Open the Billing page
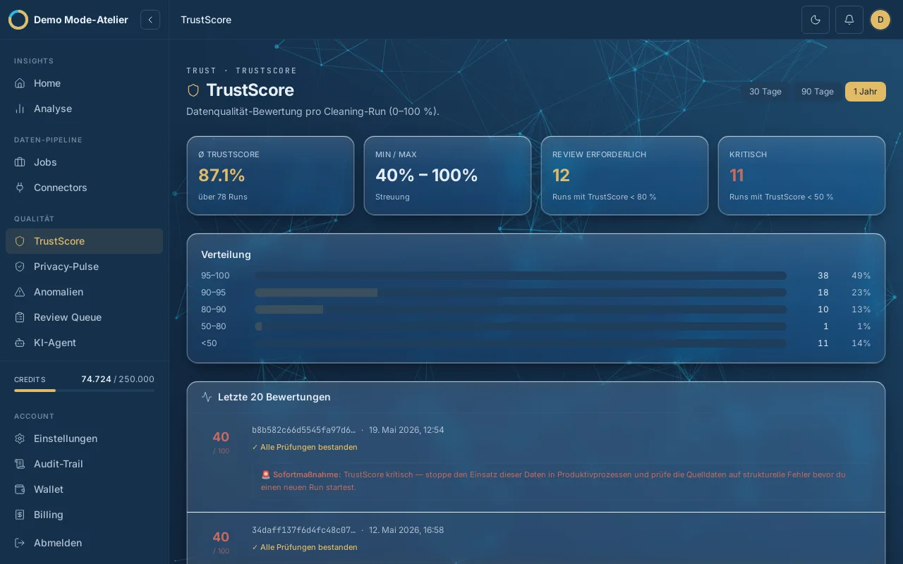 84,515
